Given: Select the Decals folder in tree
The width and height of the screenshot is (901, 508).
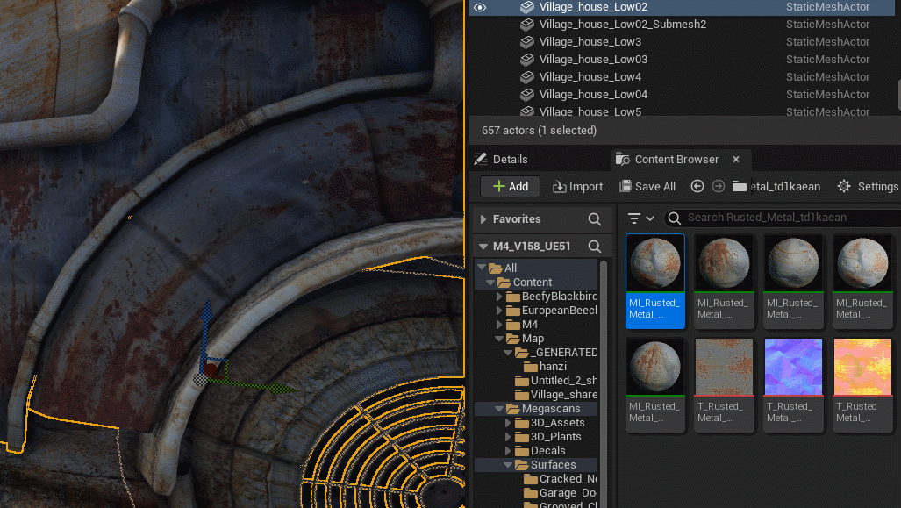Looking at the screenshot, I should 547,451.
